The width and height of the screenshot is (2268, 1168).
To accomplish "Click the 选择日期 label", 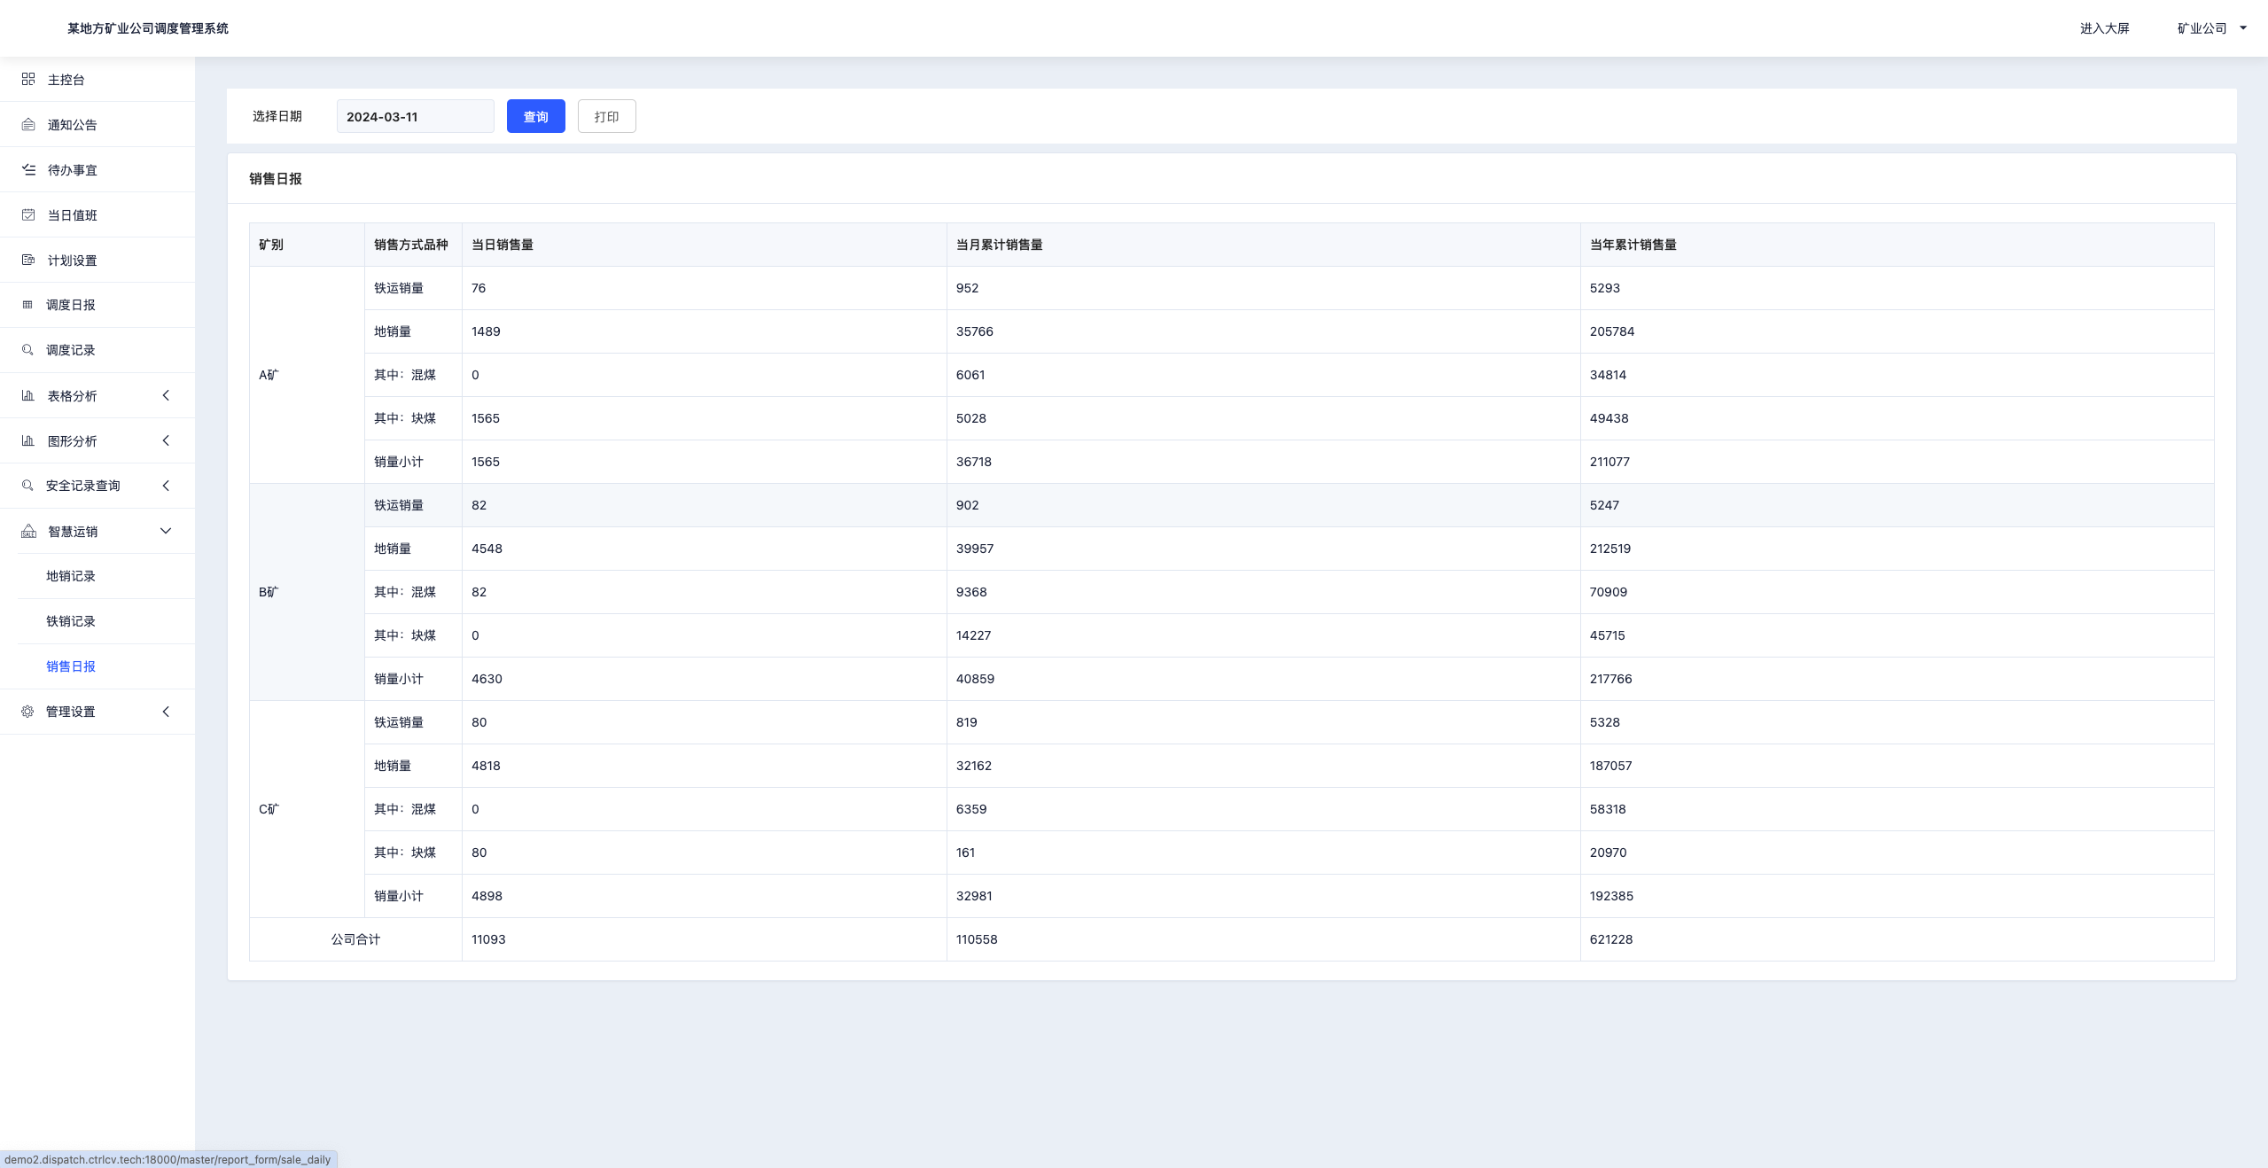I will pos(277,116).
